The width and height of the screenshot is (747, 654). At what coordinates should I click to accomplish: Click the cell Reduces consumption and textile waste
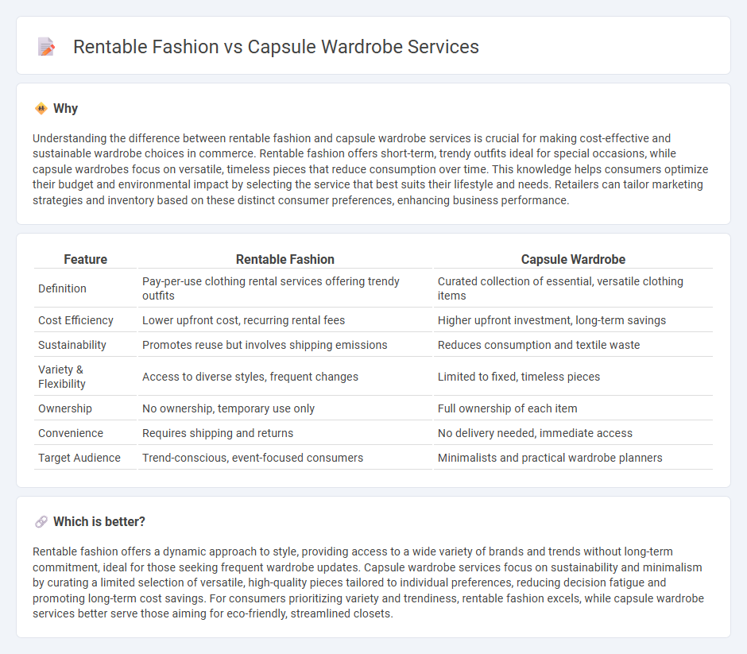(x=573, y=345)
